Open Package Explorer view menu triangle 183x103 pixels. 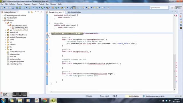(x=35, y=12)
